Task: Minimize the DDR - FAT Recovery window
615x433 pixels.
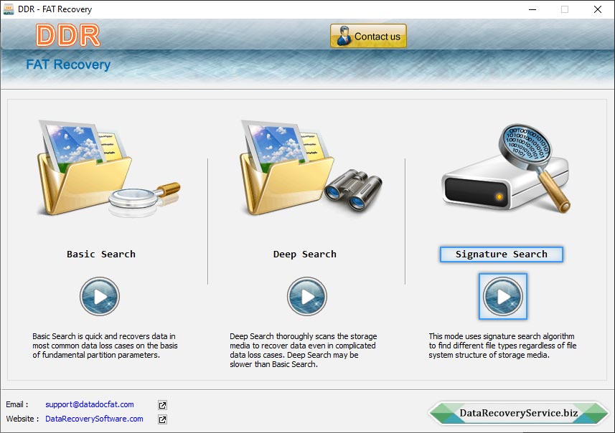Action: coord(532,9)
